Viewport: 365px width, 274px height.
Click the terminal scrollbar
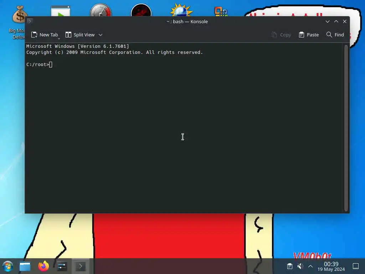tap(346, 128)
